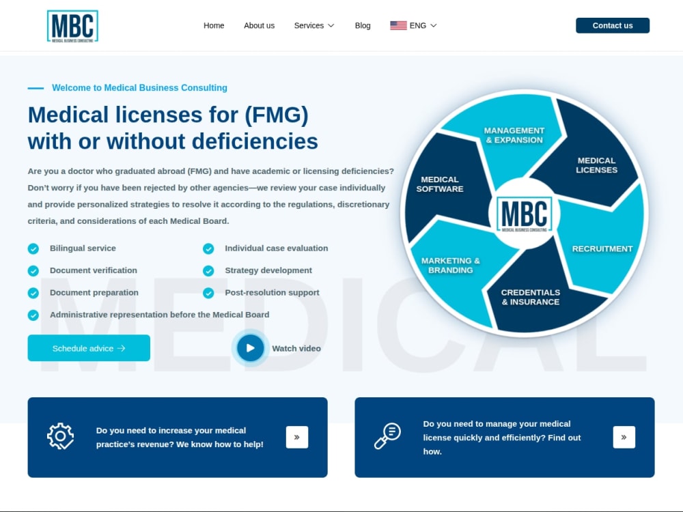Click the checkmark beside Post-resolution support
Viewport: 683px width, 512px height.
point(208,293)
